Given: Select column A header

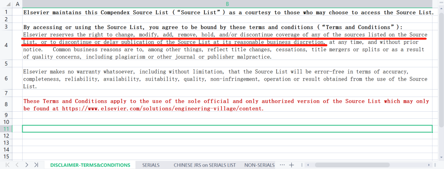Looking at the screenshot, I should (x=18, y=4).
